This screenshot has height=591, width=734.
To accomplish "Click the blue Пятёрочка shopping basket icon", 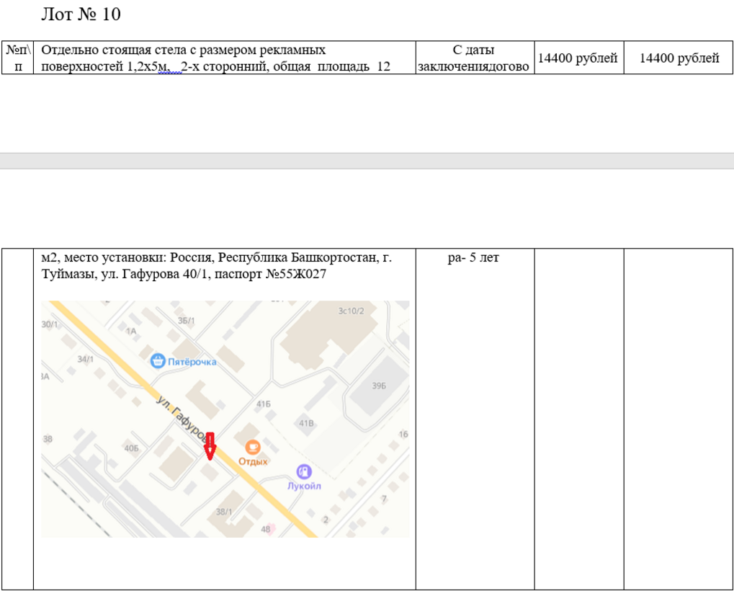I will [x=157, y=360].
